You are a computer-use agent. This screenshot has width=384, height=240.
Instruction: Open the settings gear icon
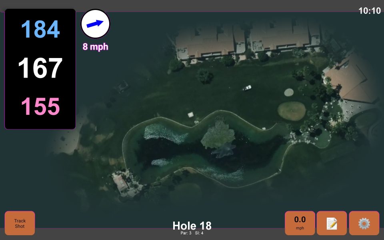point(364,223)
